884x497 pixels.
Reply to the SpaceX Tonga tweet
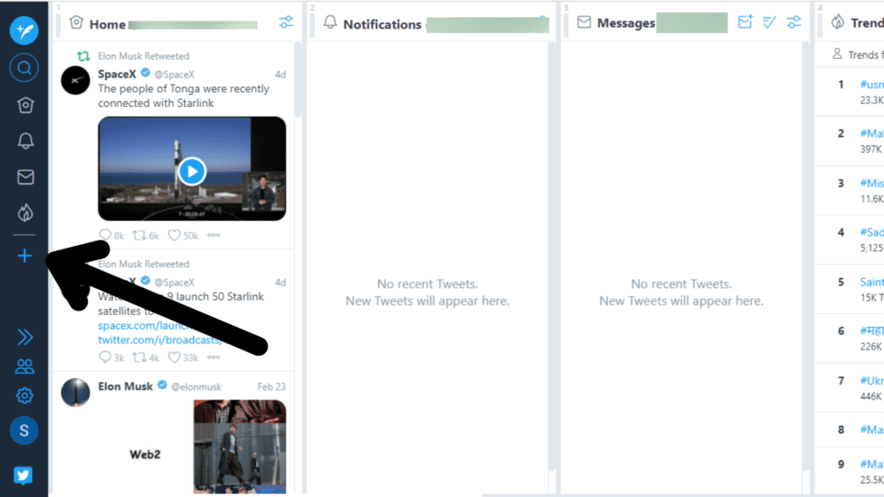104,235
